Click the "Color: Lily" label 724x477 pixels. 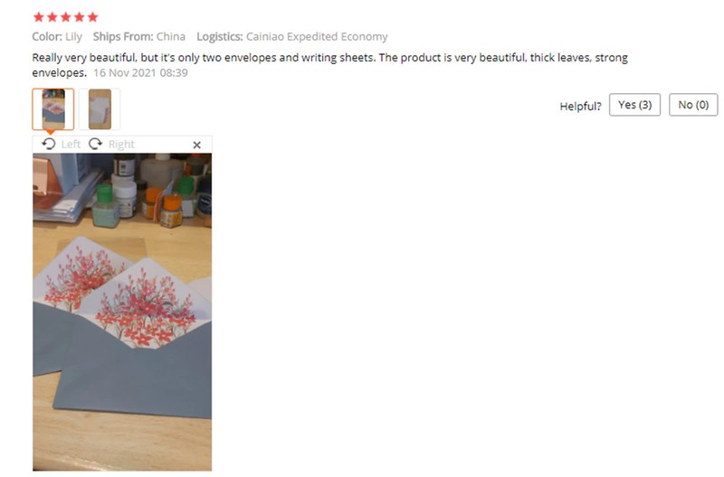click(57, 36)
